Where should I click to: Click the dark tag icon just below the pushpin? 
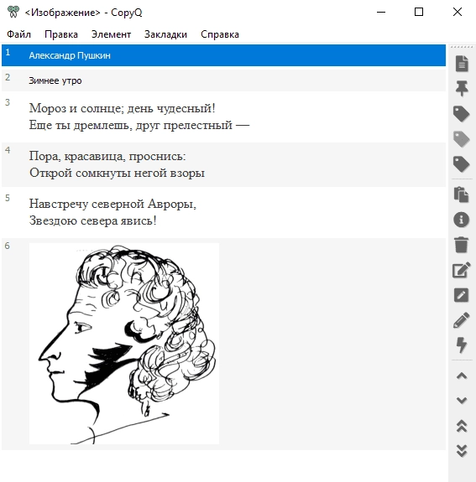click(x=461, y=114)
